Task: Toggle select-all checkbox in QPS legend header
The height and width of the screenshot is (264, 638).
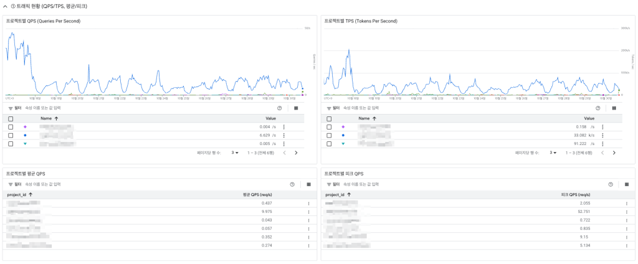Action: (x=11, y=119)
